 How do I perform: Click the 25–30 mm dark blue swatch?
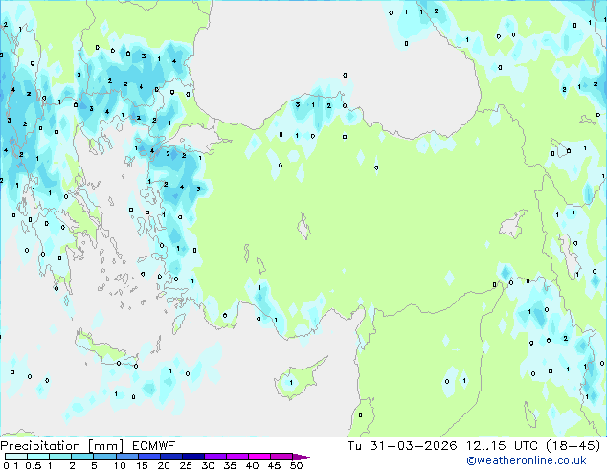tap(193, 457)
